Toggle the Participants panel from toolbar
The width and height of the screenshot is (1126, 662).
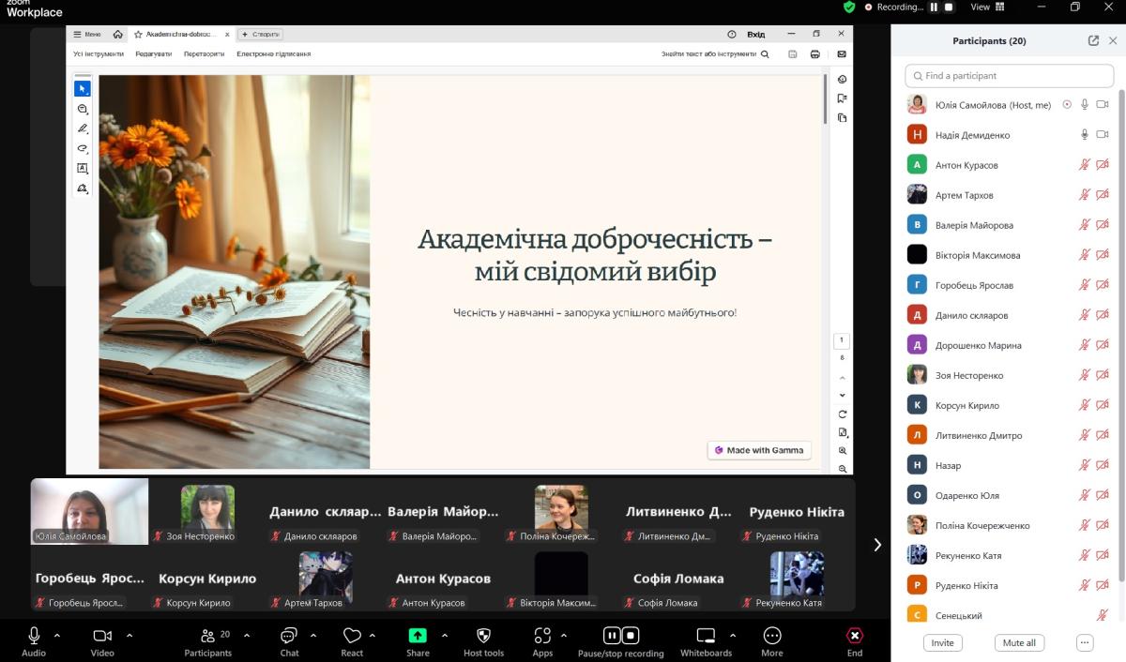(x=208, y=641)
